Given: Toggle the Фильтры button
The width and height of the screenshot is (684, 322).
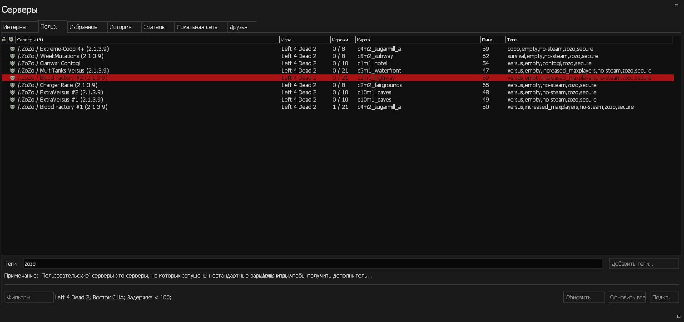Looking at the screenshot, I should coord(29,297).
